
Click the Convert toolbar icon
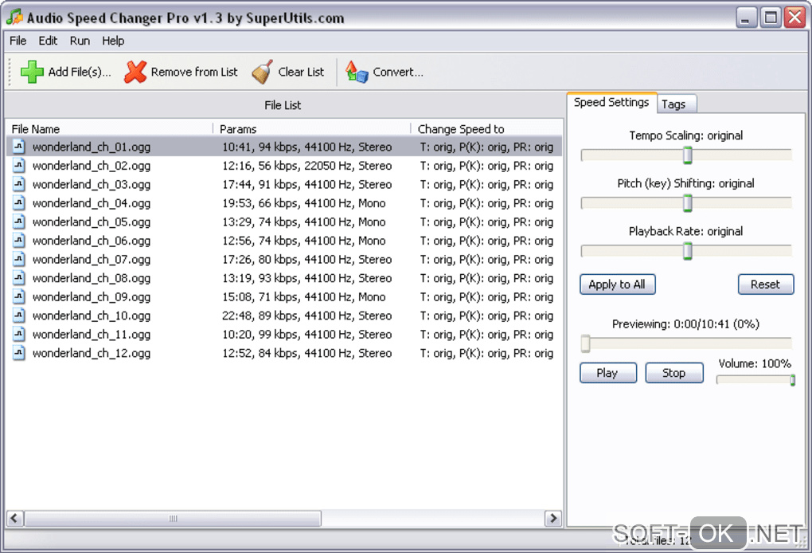pyautogui.click(x=357, y=72)
